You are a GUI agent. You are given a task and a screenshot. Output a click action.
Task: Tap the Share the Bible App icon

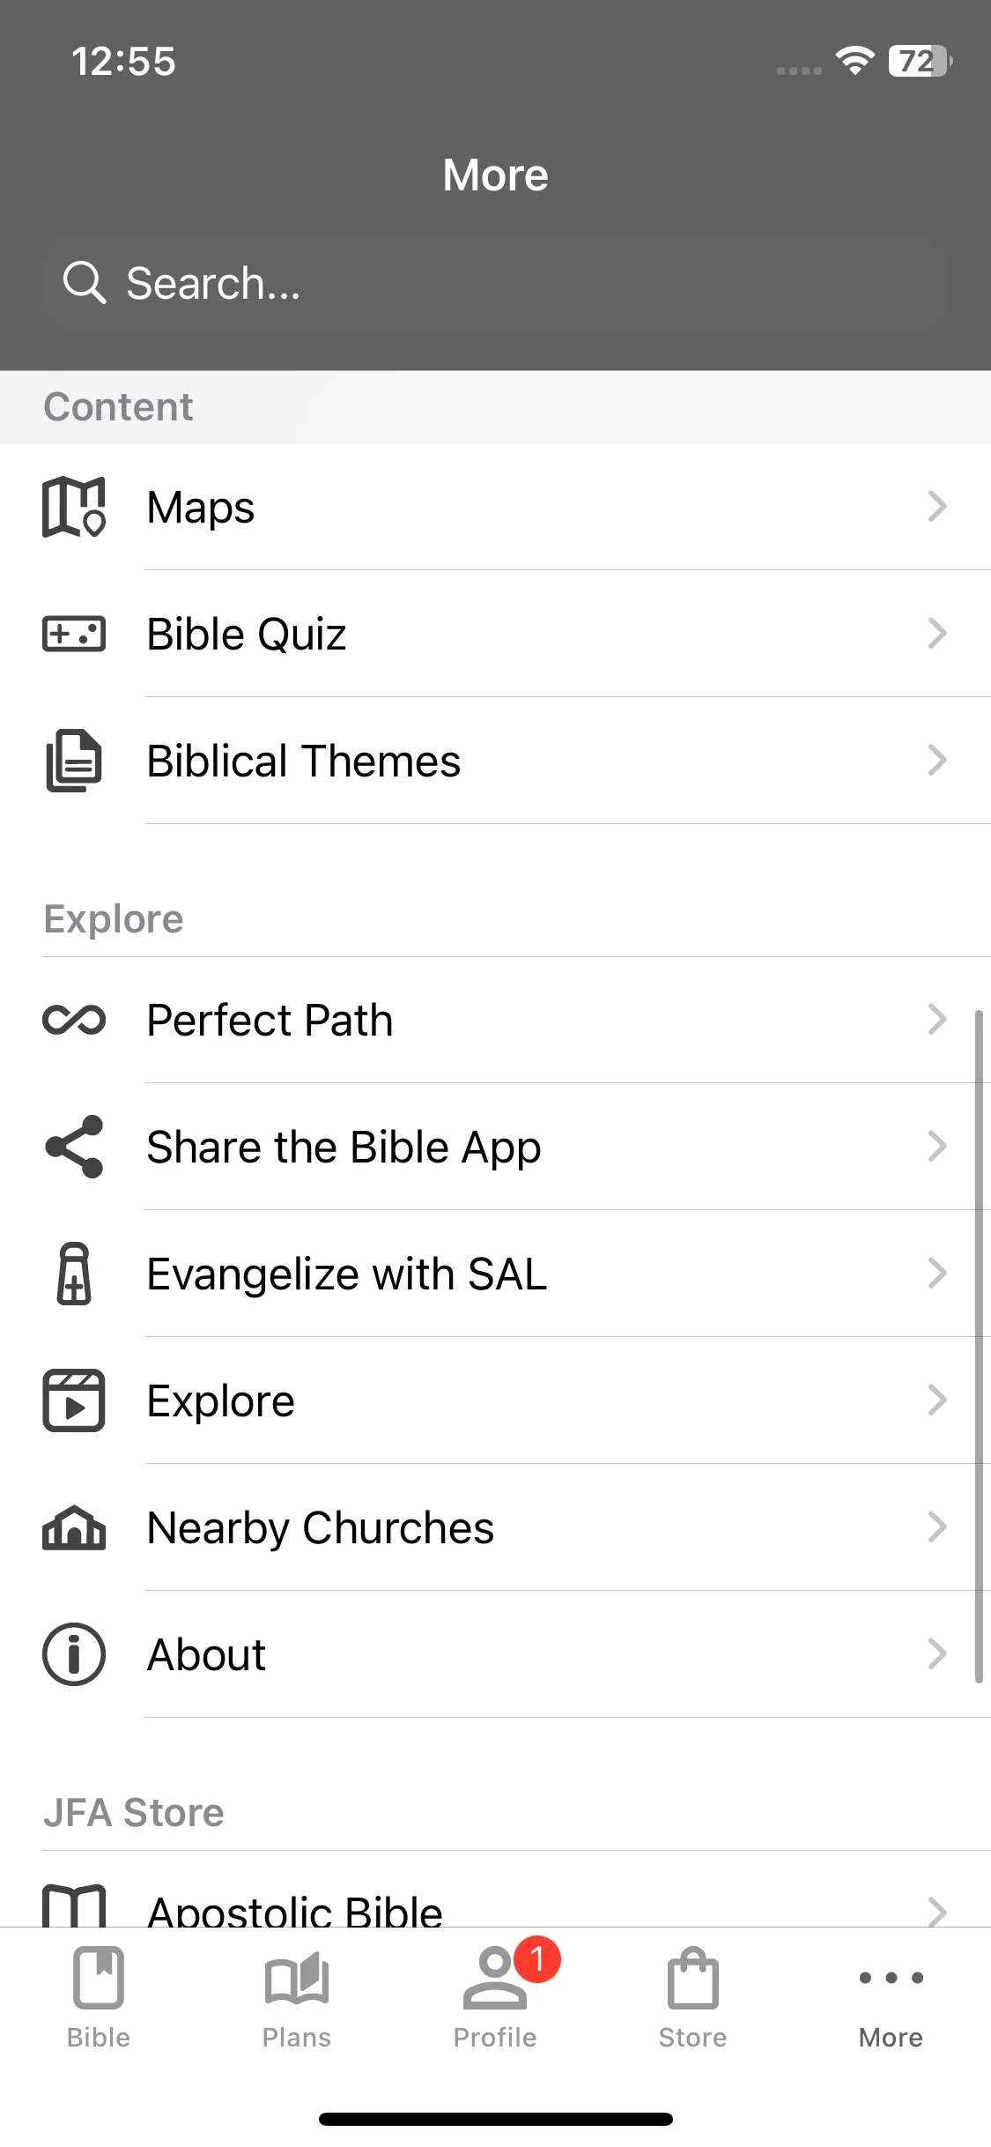[x=74, y=1147]
